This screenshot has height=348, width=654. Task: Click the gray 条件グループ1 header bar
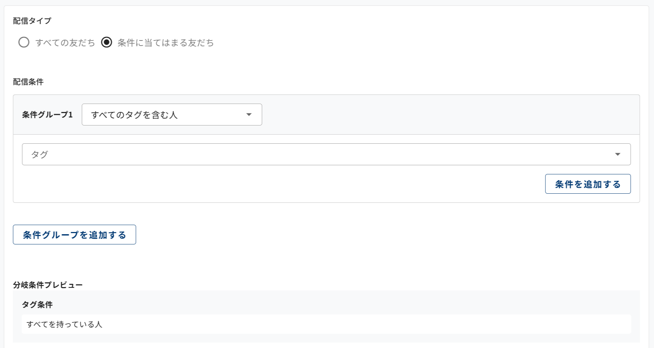coord(437,115)
